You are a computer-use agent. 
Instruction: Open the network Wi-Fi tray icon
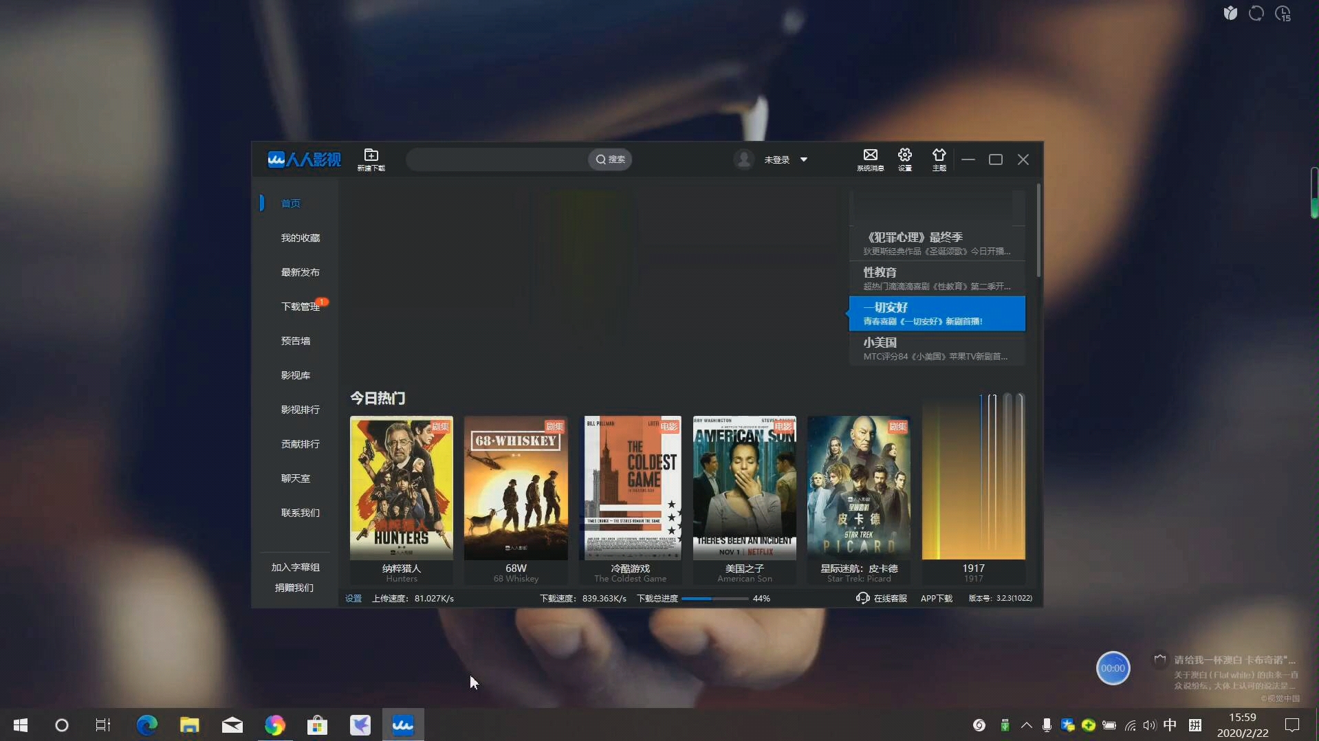point(1130,725)
